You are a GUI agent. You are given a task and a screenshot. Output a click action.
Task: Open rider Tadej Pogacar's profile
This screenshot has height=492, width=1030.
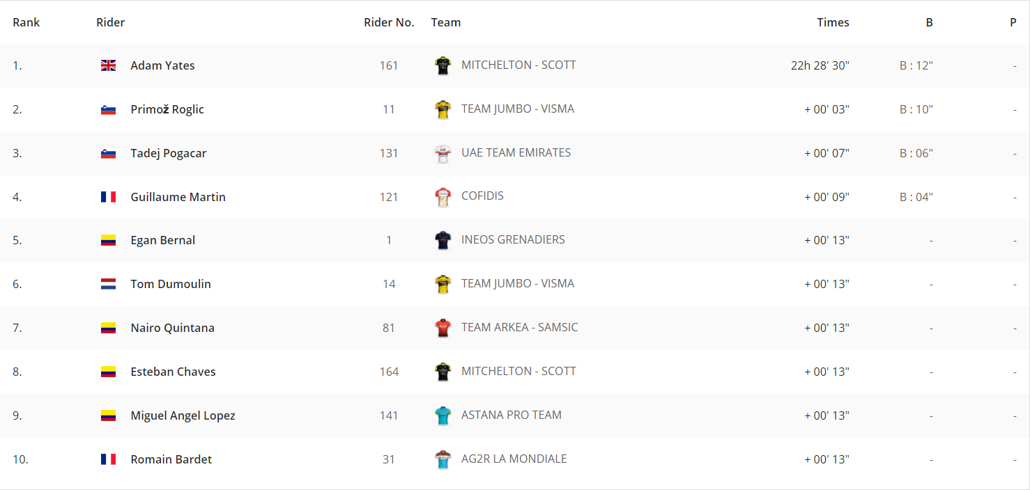[169, 153]
